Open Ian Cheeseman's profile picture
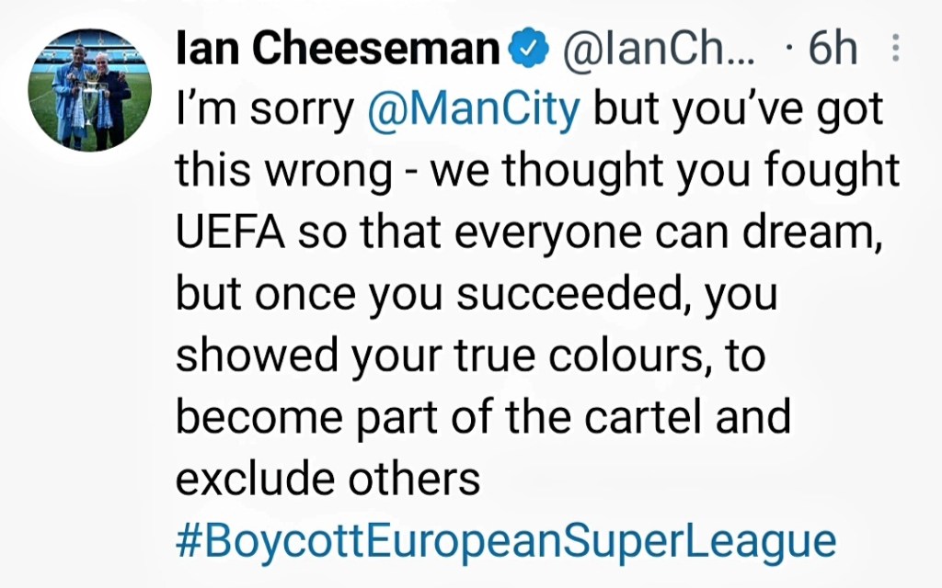The height and width of the screenshot is (588, 942). [x=91, y=95]
